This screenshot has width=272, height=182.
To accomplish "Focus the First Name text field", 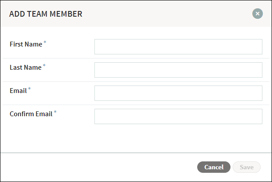I will (x=178, y=46).
